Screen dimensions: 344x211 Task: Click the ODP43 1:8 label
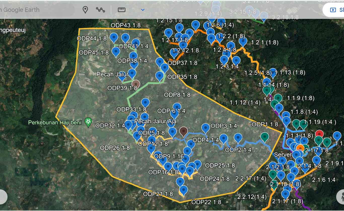click(126, 25)
